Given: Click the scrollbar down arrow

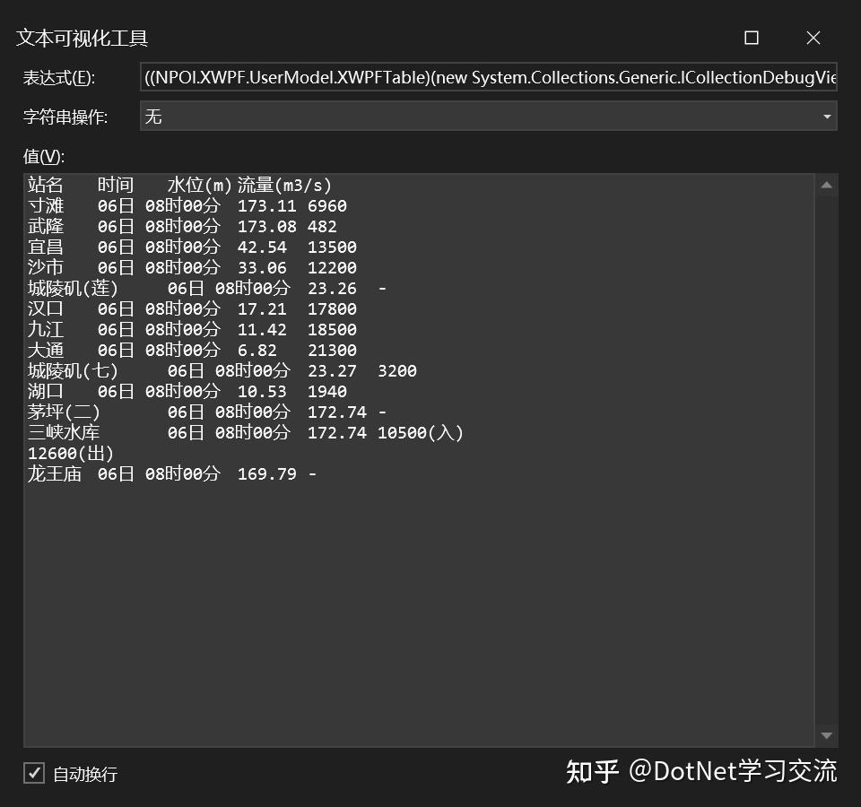Looking at the screenshot, I should 826,735.
